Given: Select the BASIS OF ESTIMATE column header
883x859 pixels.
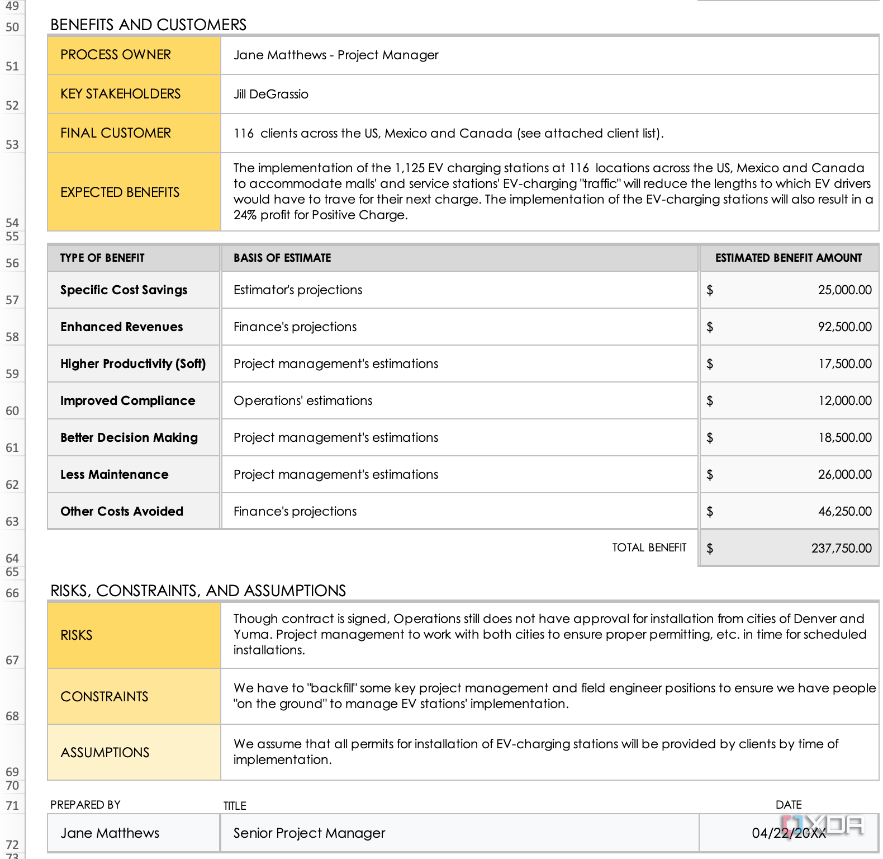Looking at the screenshot, I should (460, 258).
